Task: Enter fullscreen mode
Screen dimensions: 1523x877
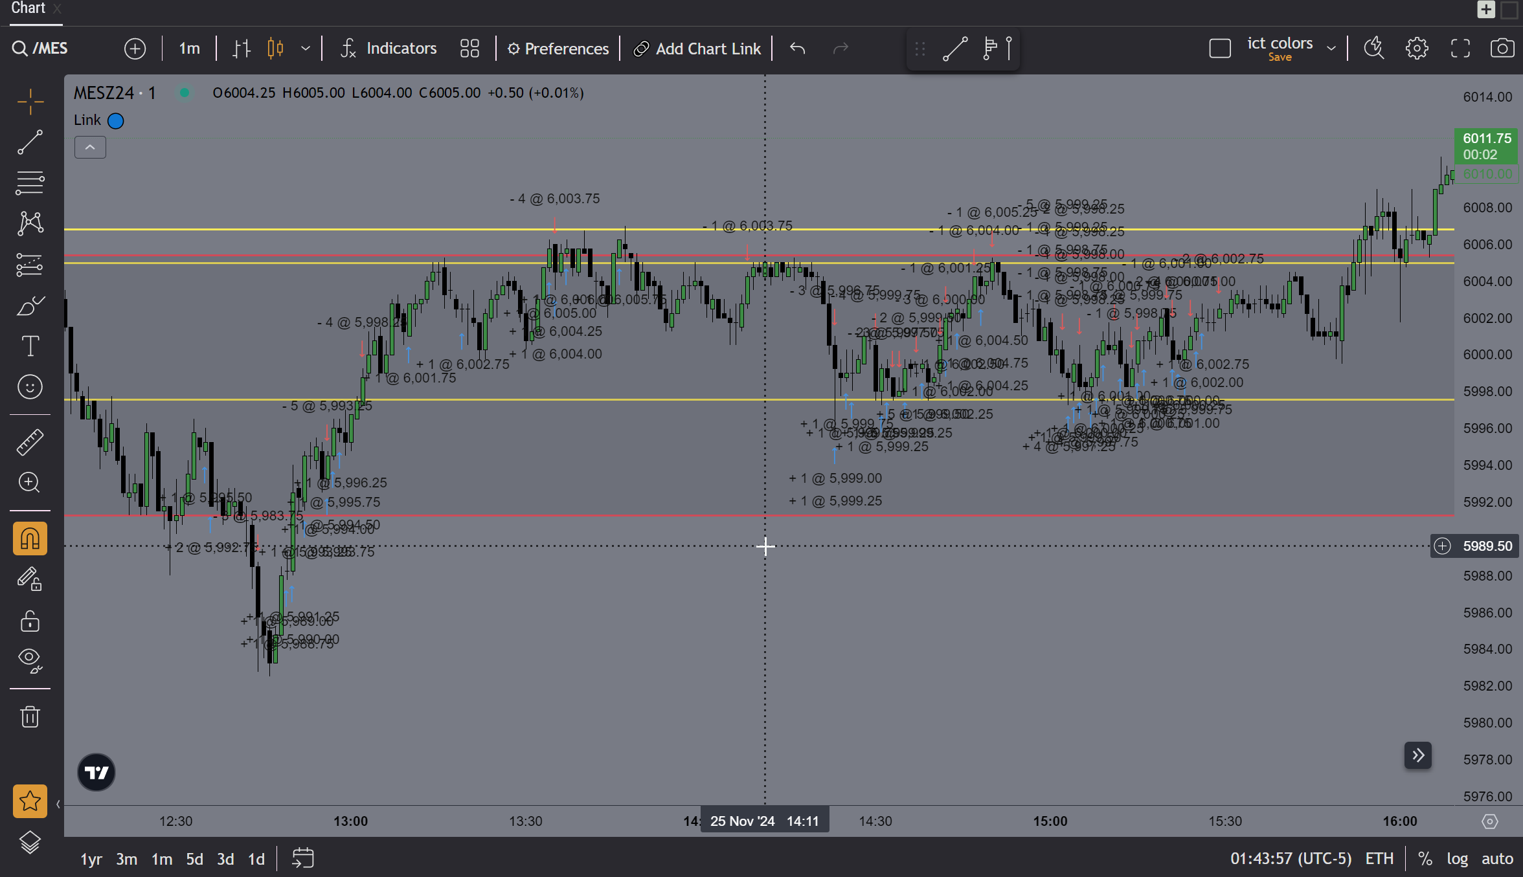Action: tap(1460, 49)
